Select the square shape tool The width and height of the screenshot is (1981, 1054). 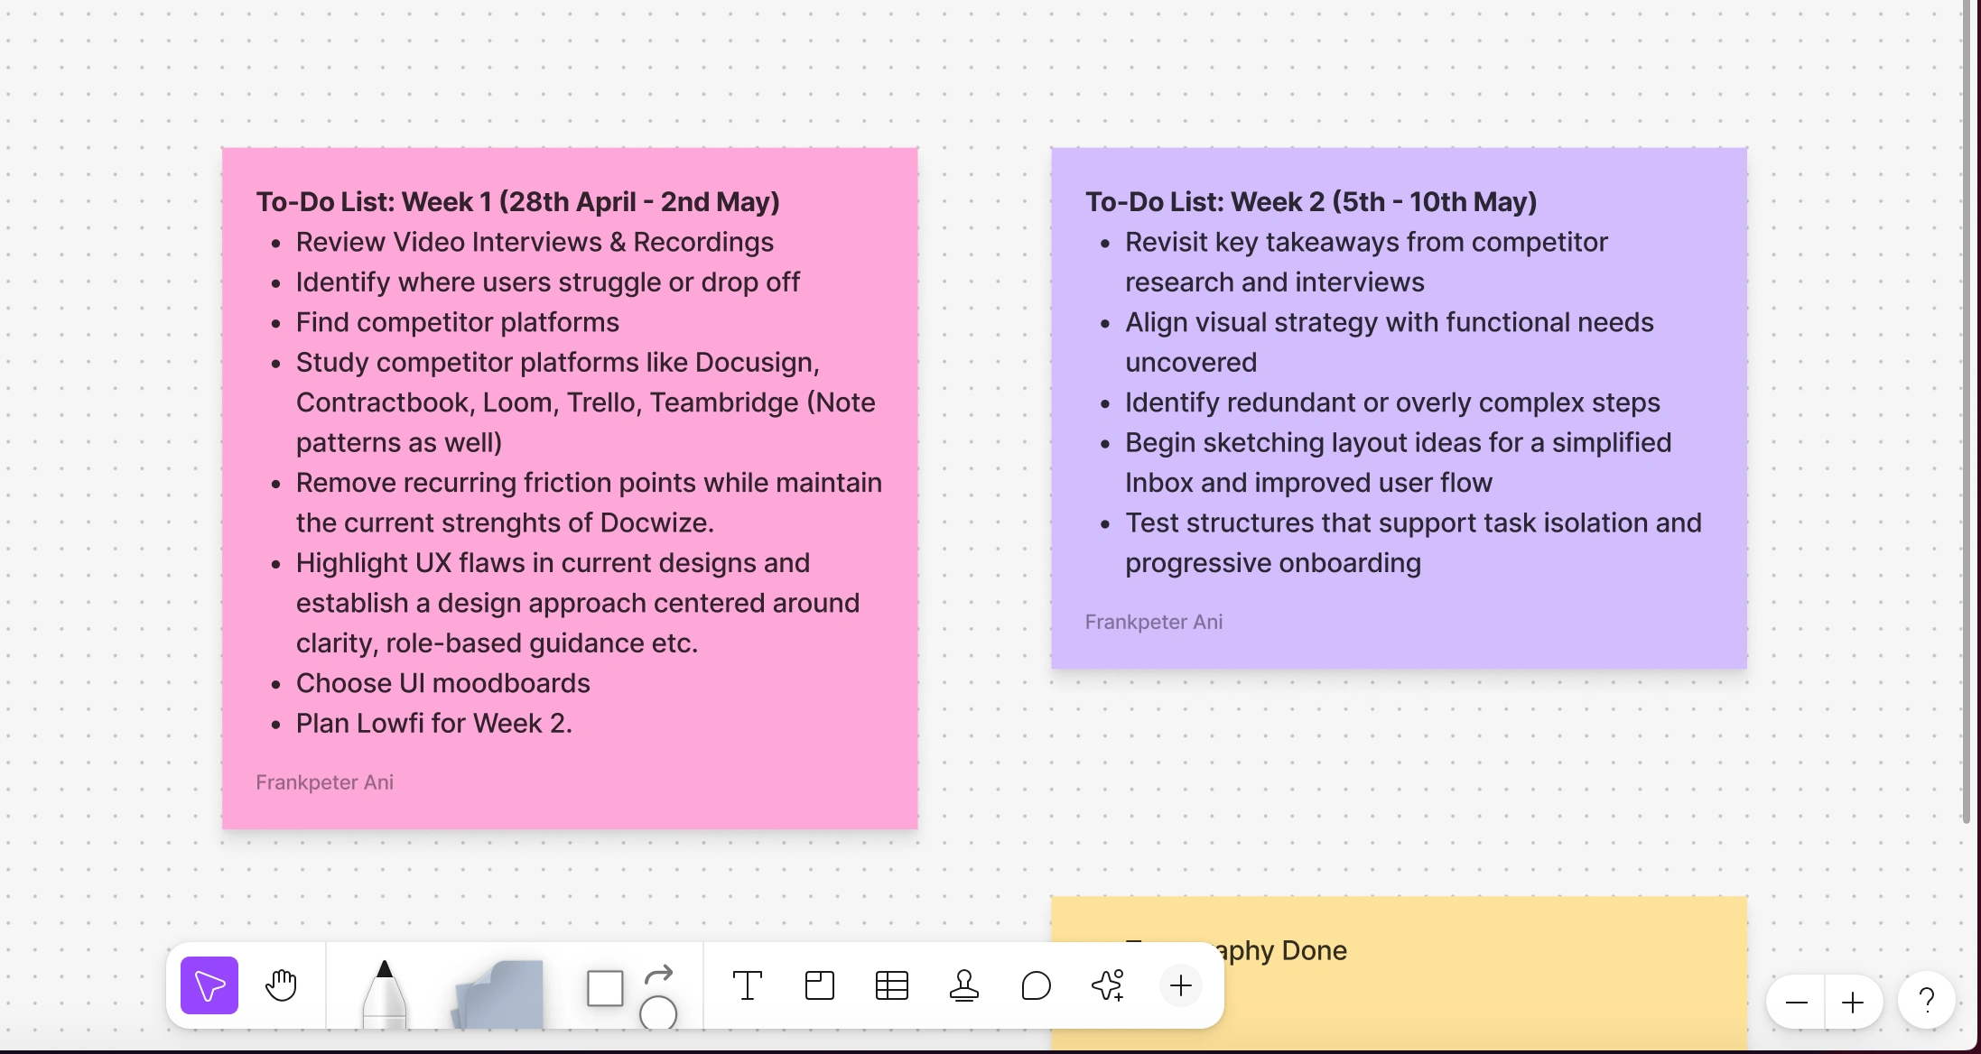[x=605, y=988]
